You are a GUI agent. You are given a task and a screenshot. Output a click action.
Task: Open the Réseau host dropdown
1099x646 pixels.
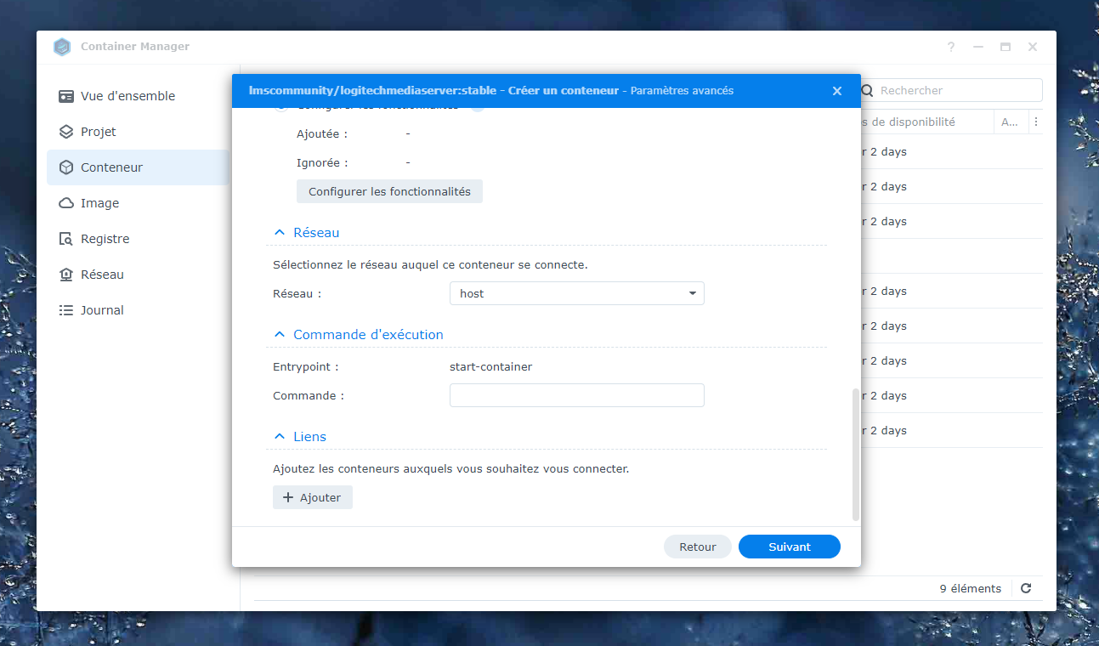tap(577, 293)
